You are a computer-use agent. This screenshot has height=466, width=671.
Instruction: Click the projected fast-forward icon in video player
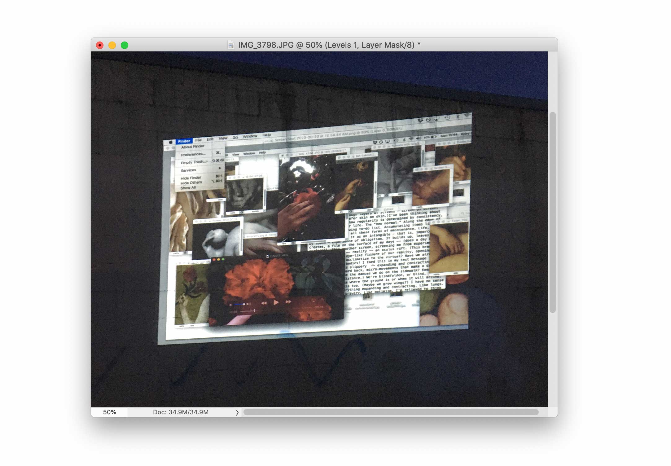pos(288,301)
